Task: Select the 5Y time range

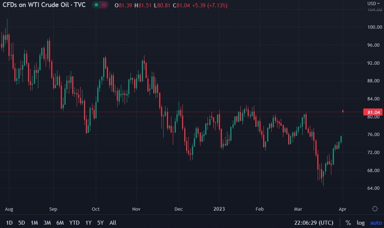Action: [x=100, y=222]
